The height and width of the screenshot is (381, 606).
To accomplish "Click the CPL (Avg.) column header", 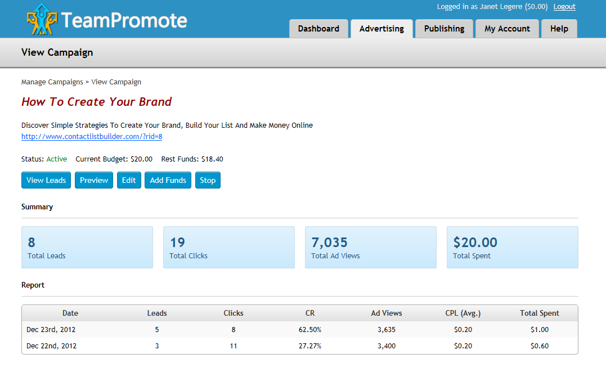I will point(463,313).
